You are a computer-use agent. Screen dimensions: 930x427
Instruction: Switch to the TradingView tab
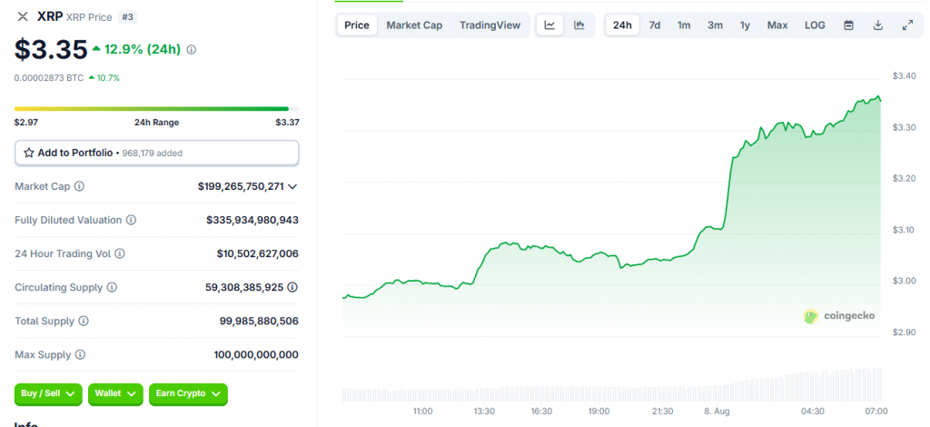(x=490, y=25)
